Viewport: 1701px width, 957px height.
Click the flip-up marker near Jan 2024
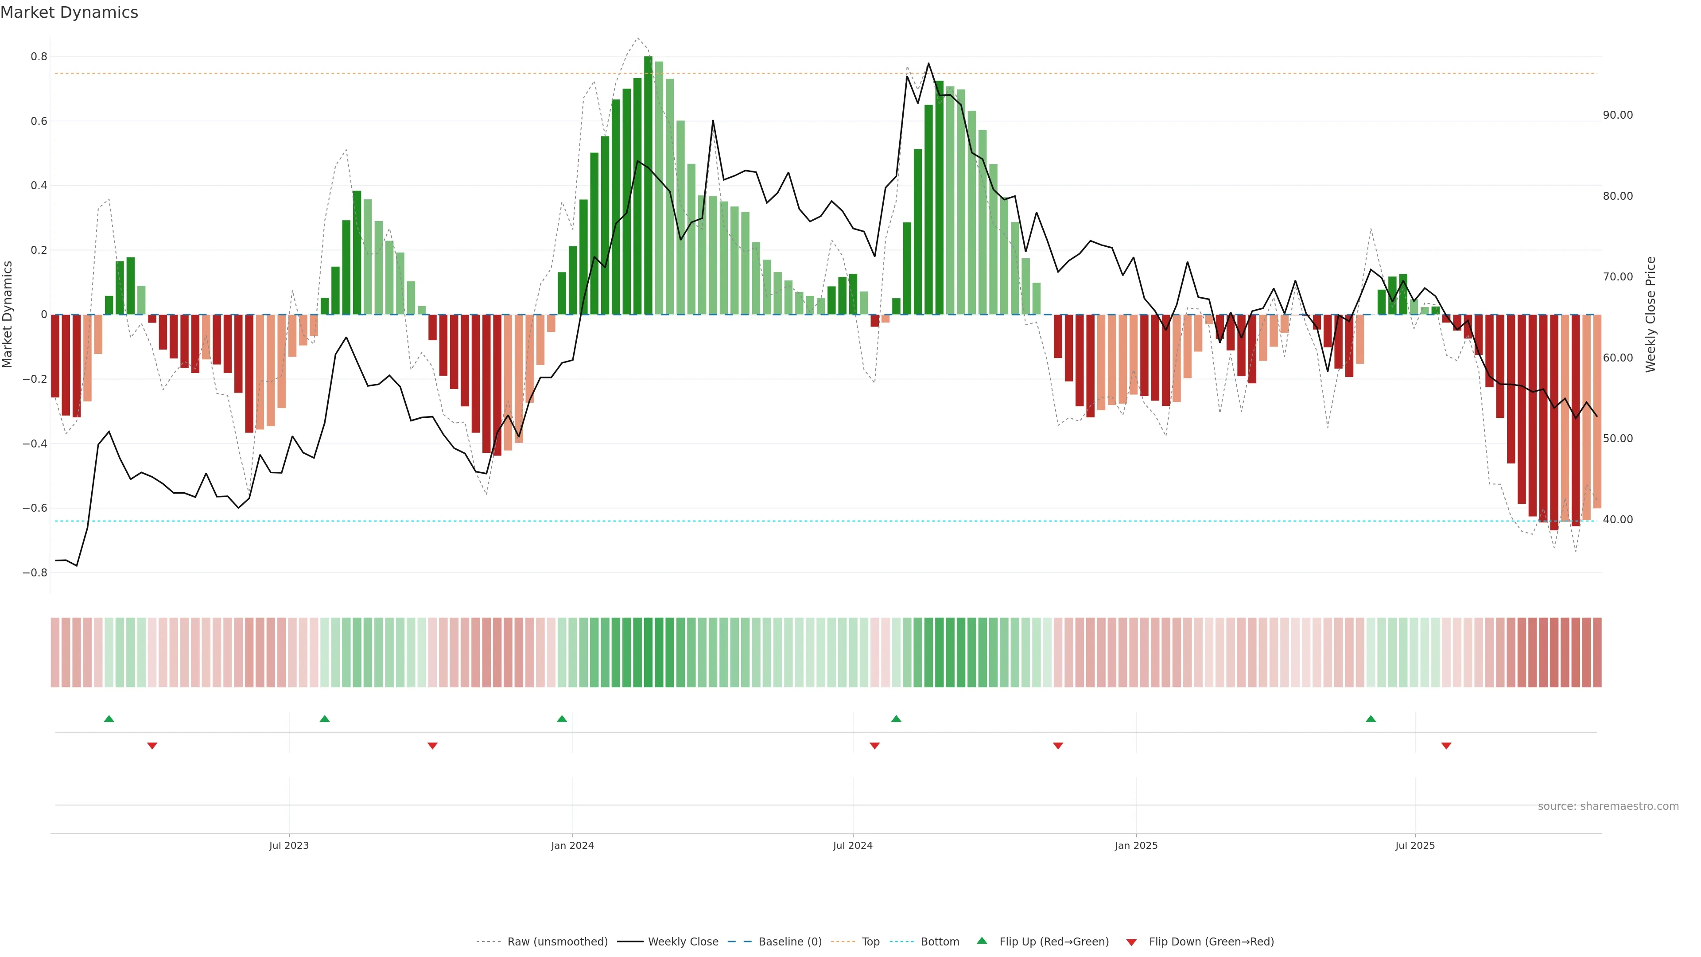point(562,719)
